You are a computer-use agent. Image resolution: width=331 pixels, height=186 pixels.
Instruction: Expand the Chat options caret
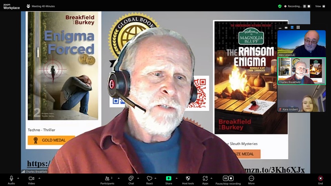138,178
